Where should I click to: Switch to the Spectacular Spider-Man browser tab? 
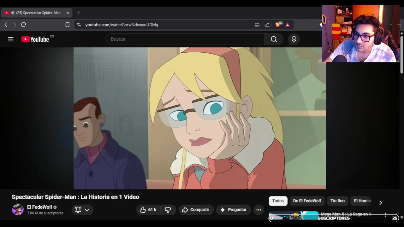(37, 13)
